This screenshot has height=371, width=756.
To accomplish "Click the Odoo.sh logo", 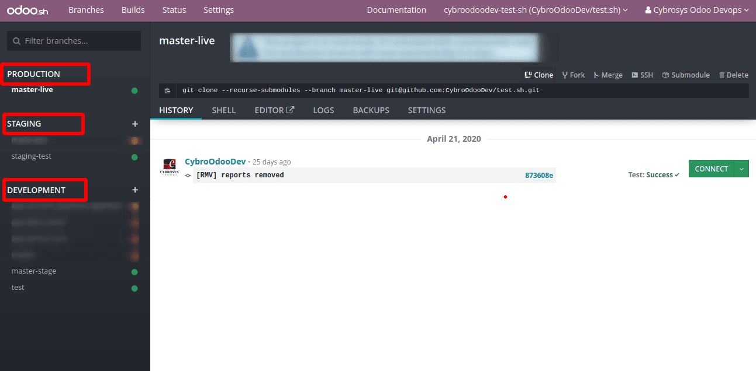I will click(x=28, y=10).
